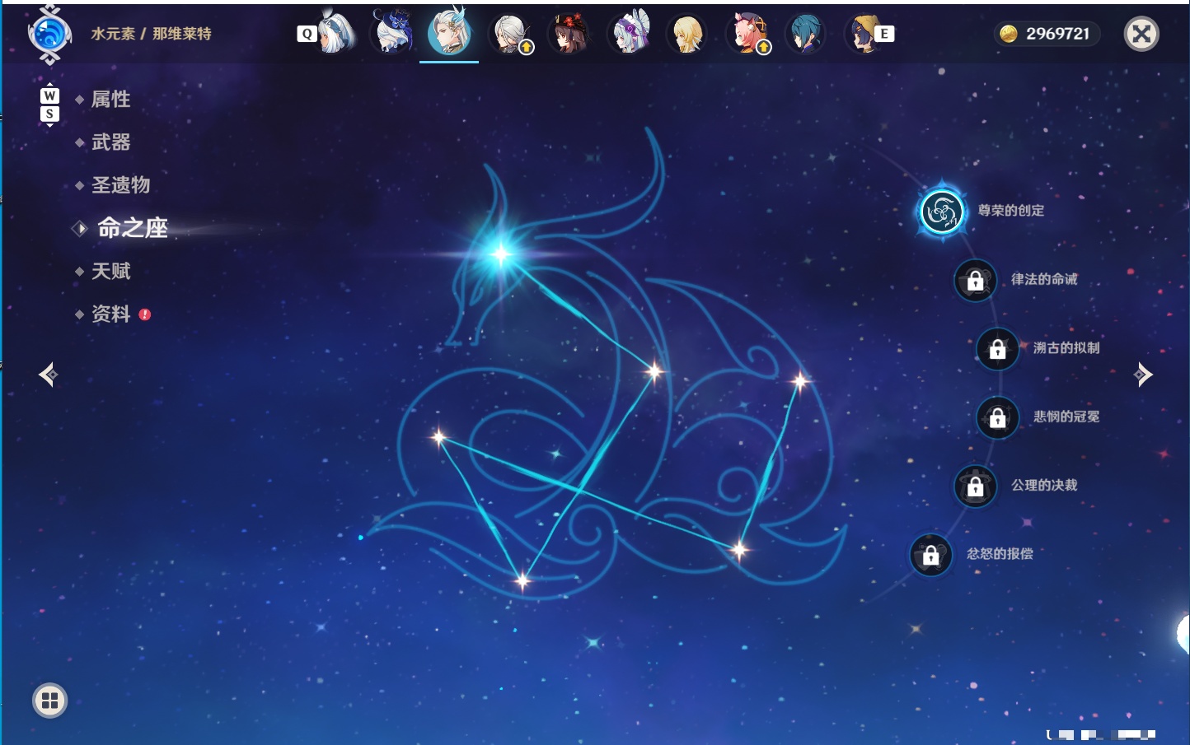Viewport: 1190px width, 745px height.
Task: Click the W key menu-up indicator
Action: tap(49, 96)
